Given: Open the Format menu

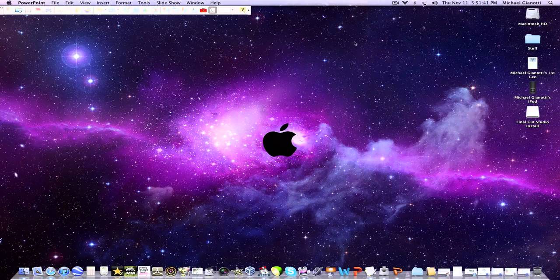Looking at the screenshot, I should (x=123, y=3).
